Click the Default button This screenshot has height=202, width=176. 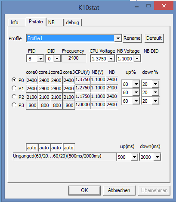click(x=154, y=38)
